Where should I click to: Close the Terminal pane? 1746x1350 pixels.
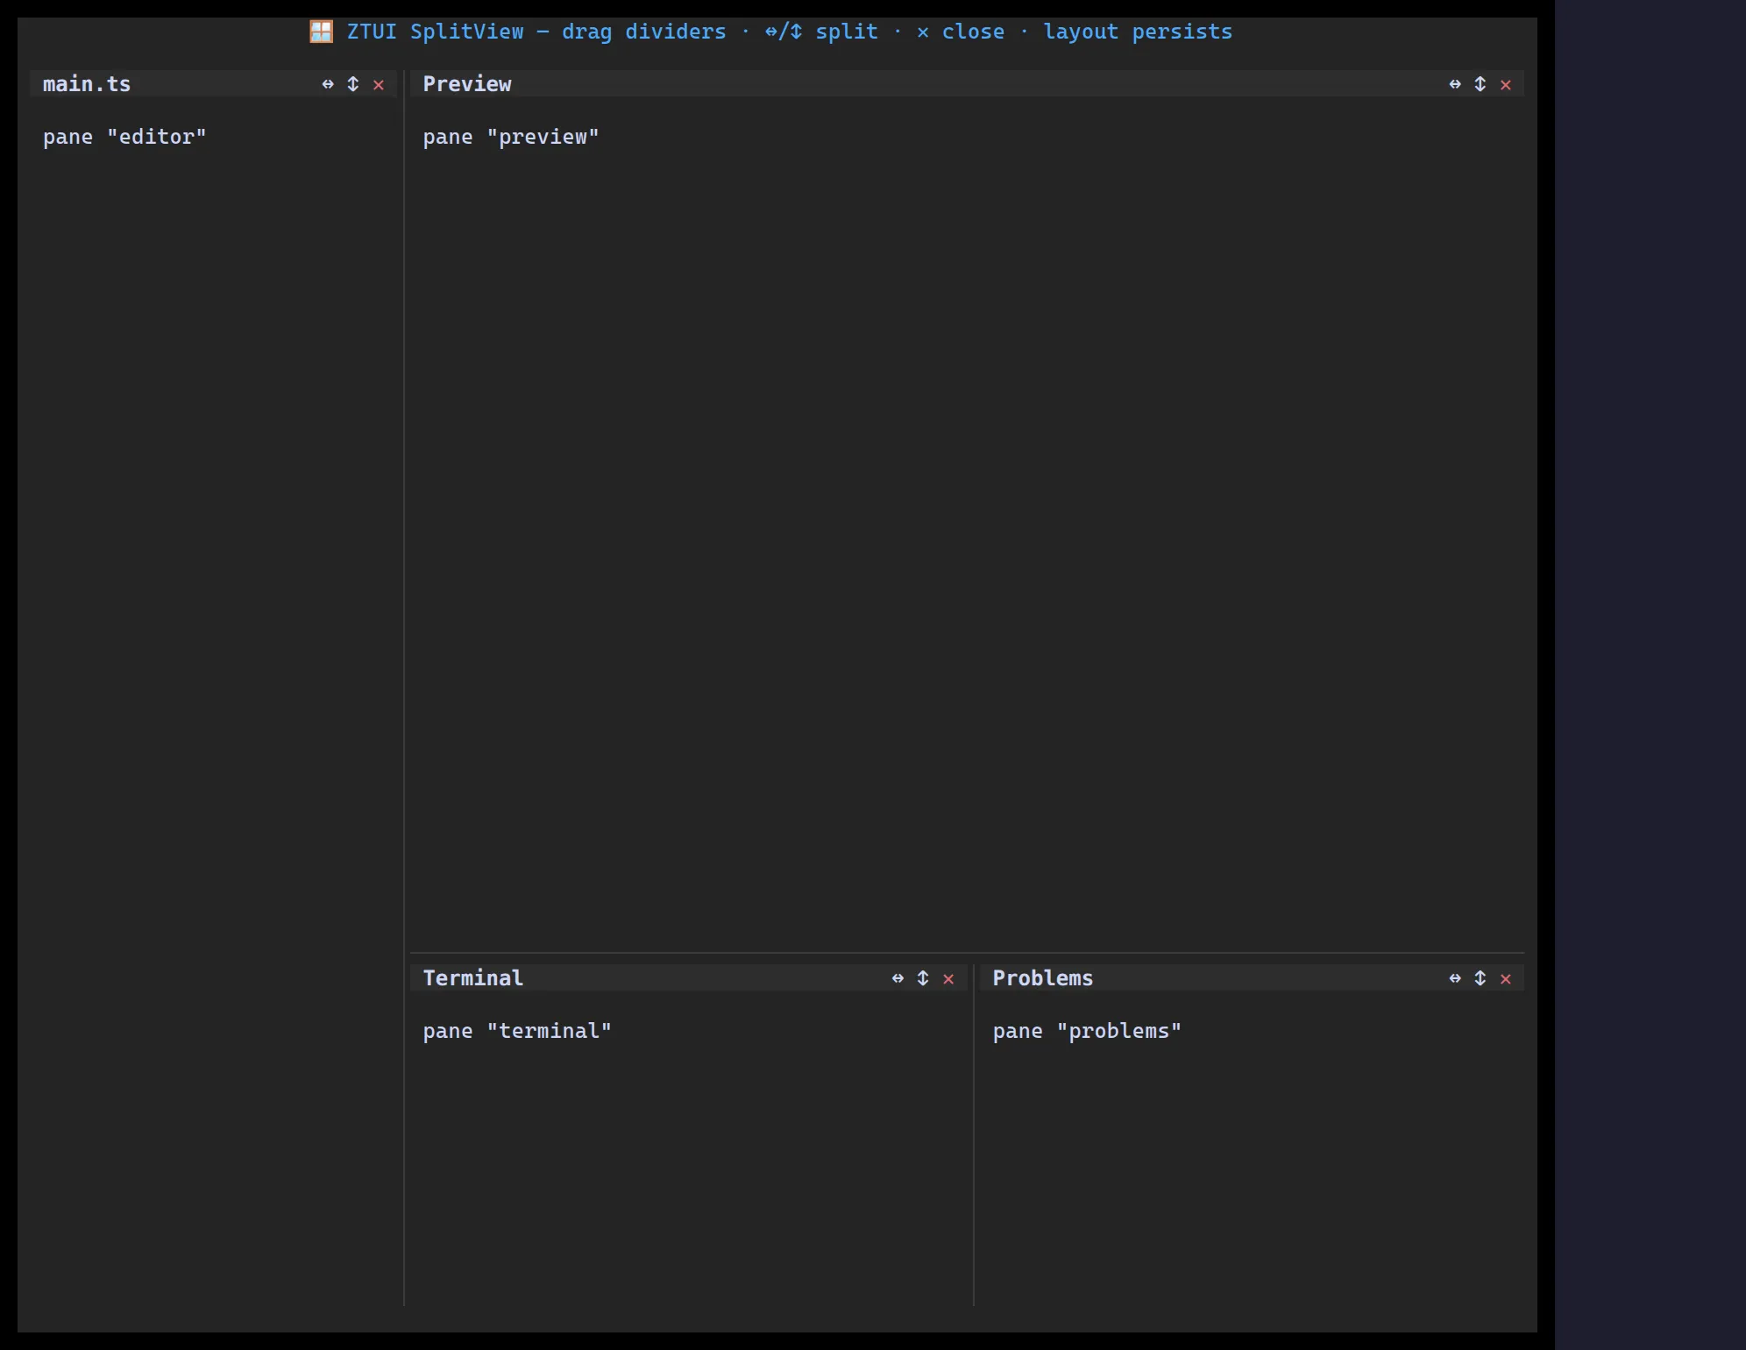(x=948, y=979)
